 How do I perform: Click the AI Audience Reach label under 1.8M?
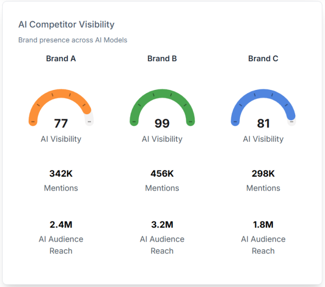point(263,245)
